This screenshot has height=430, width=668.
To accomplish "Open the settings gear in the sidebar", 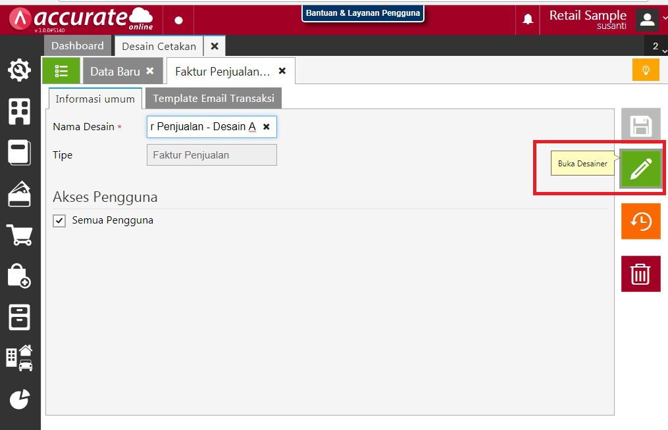I will coord(20,70).
